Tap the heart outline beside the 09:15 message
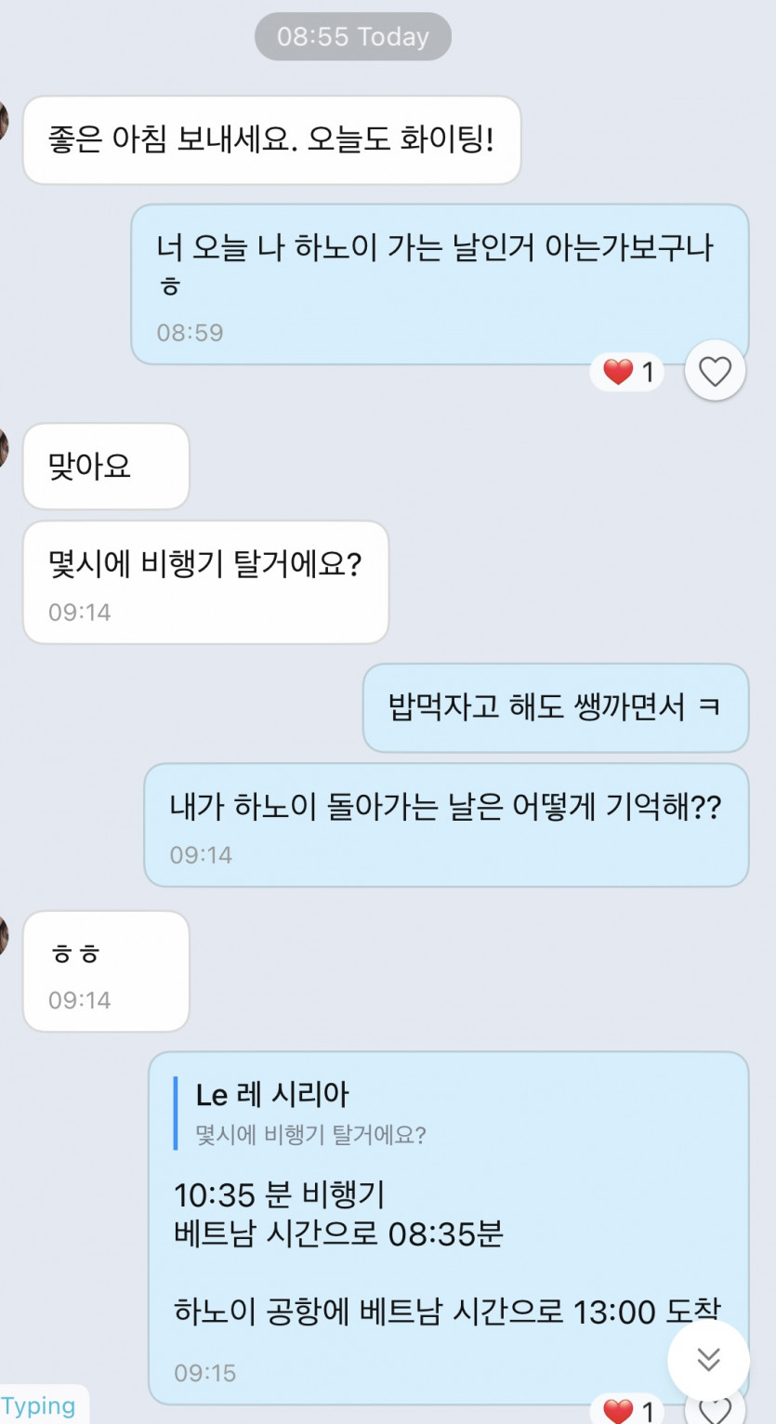The height and width of the screenshot is (1424, 776). [x=715, y=1411]
